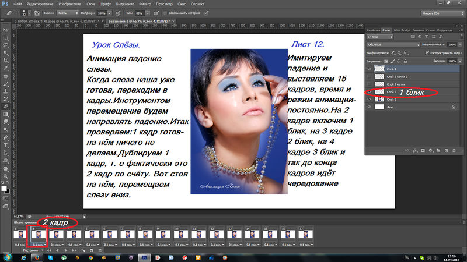Open the 'Слои' menu in menu bar
467x262 pixels.
click(90, 4)
